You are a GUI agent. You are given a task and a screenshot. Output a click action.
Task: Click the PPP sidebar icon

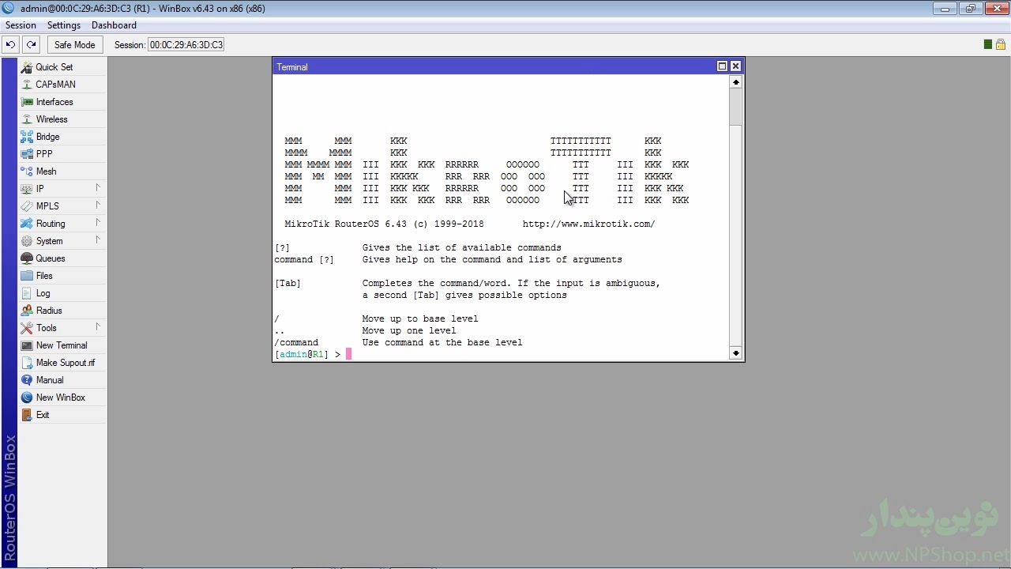pos(27,154)
